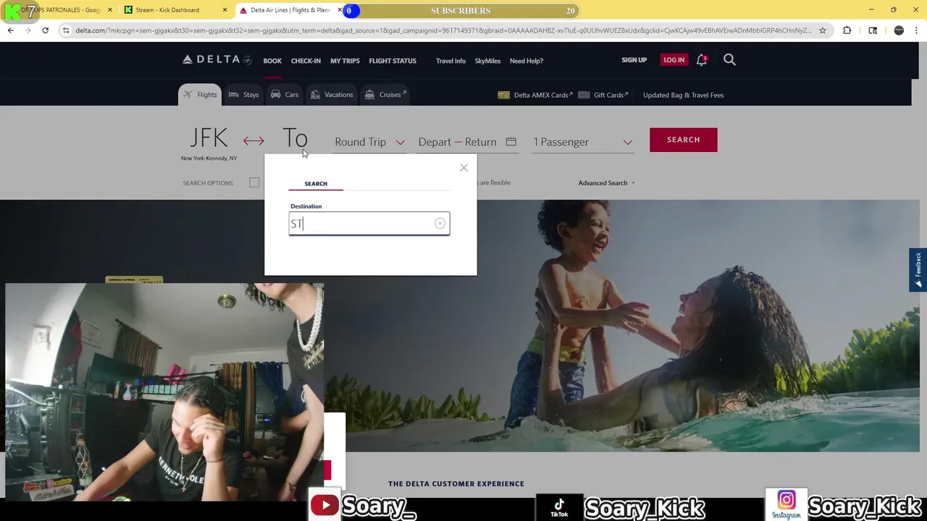View site information icon in address bar
The image size is (927, 521).
click(x=66, y=30)
